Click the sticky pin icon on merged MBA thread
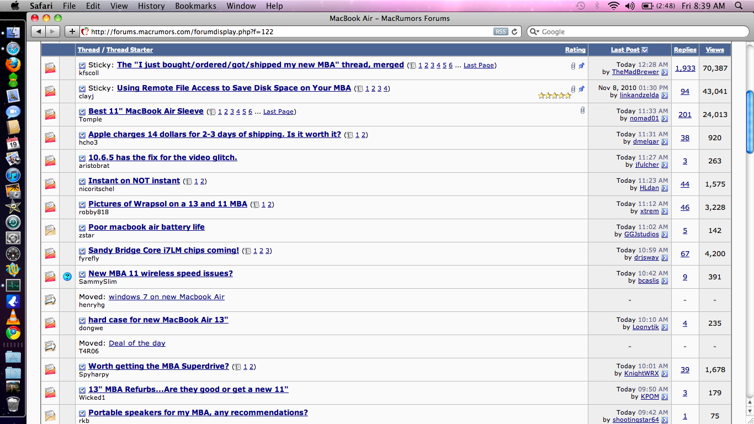The height and width of the screenshot is (424, 754). tap(581, 65)
